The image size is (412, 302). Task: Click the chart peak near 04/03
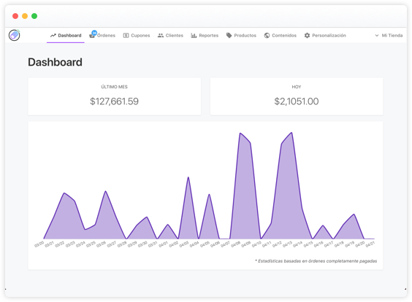pyautogui.click(x=188, y=178)
